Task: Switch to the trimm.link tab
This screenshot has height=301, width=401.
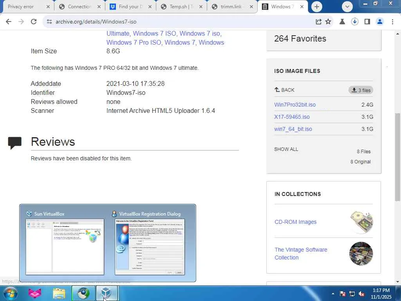Action: [x=231, y=7]
